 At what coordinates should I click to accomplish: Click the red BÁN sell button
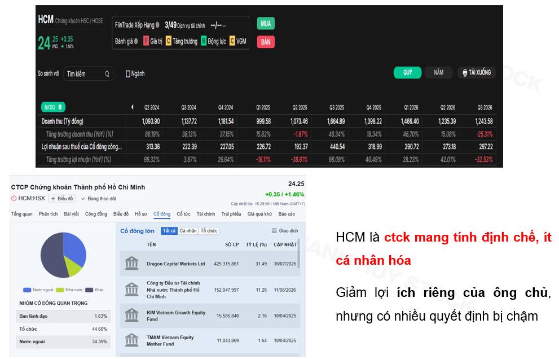[266, 42]
